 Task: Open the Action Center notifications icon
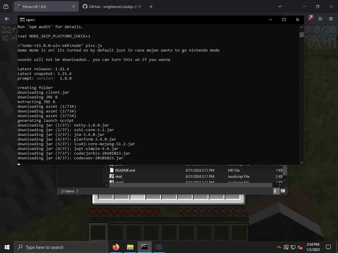point(328,247)
